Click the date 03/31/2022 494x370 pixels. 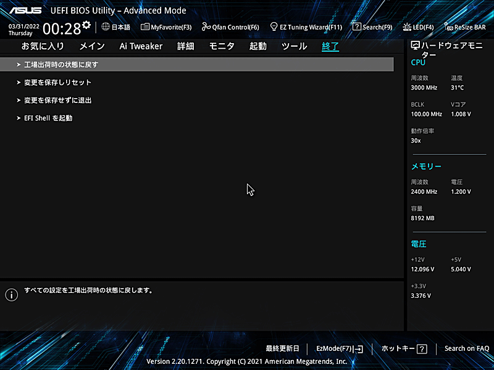[23, 27]
